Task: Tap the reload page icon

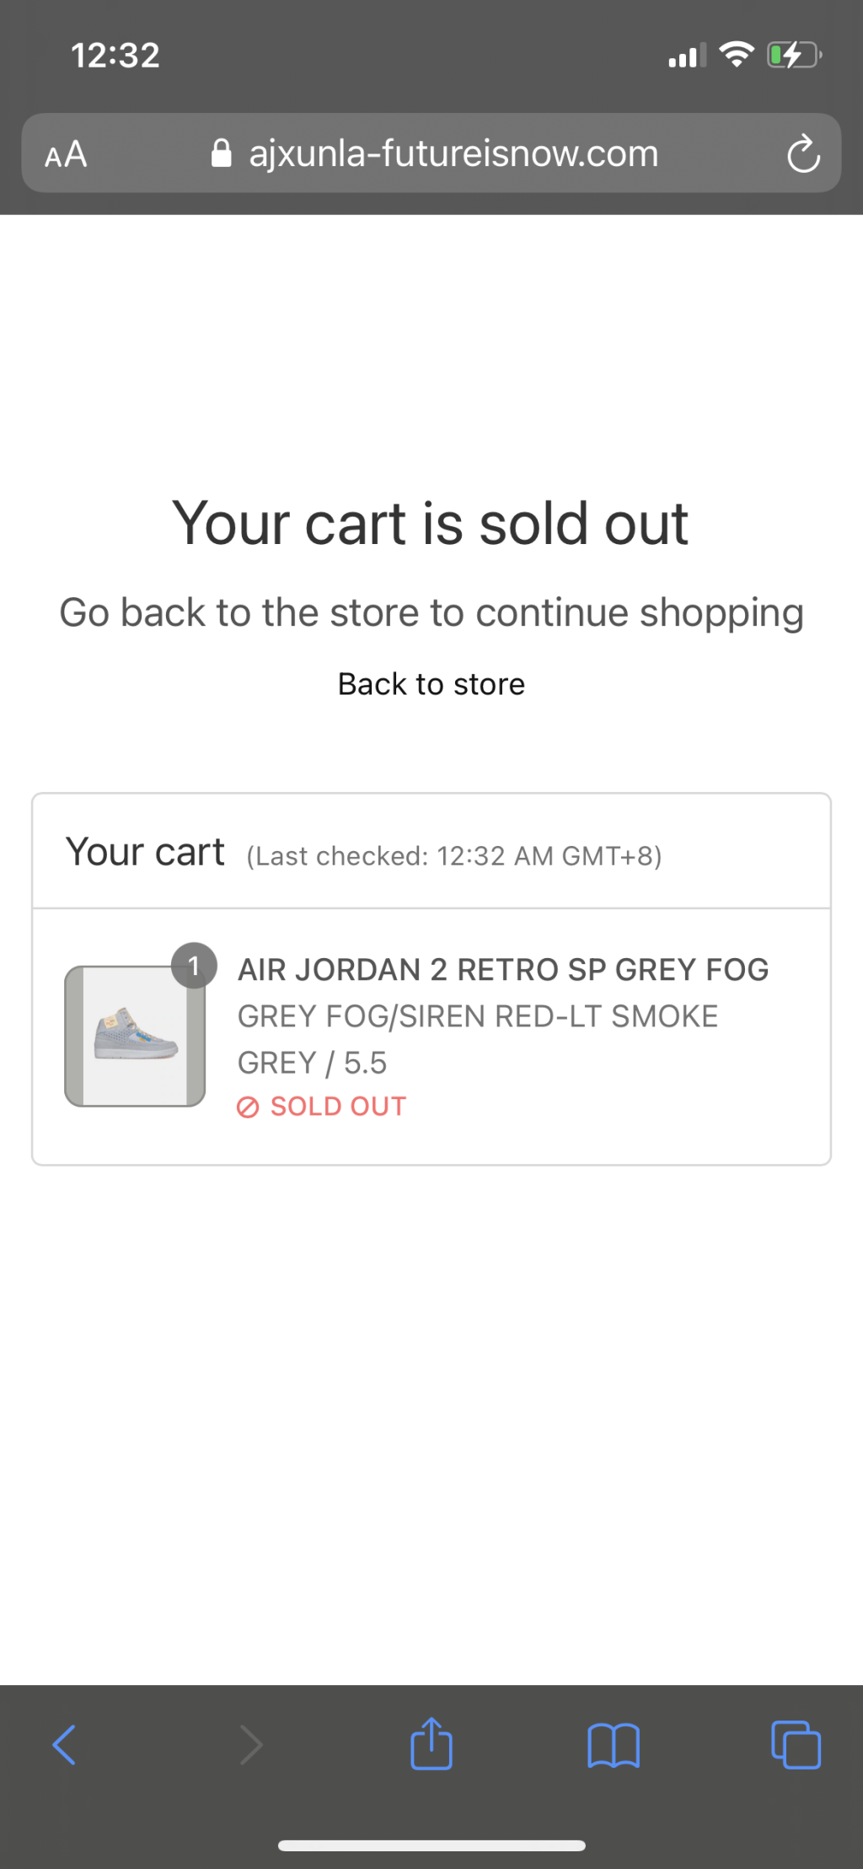Action: (x=802, y=154)
